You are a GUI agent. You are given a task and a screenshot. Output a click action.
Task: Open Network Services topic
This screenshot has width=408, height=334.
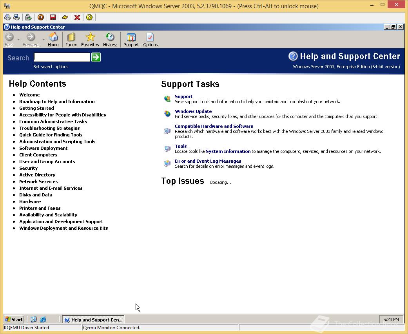tap(38, 182)
